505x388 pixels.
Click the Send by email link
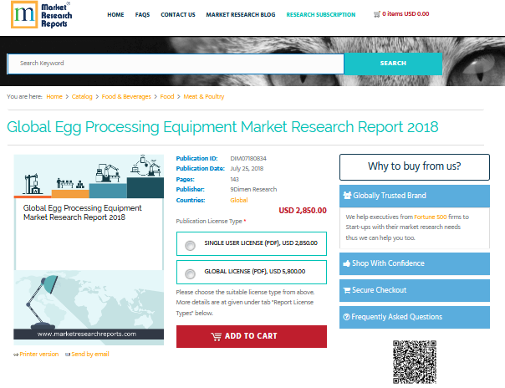90,355
